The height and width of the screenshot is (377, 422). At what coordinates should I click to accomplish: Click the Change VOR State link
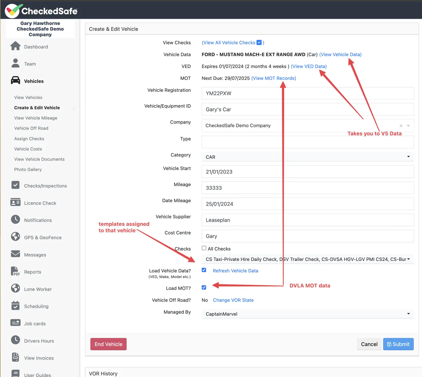[233, 300]
